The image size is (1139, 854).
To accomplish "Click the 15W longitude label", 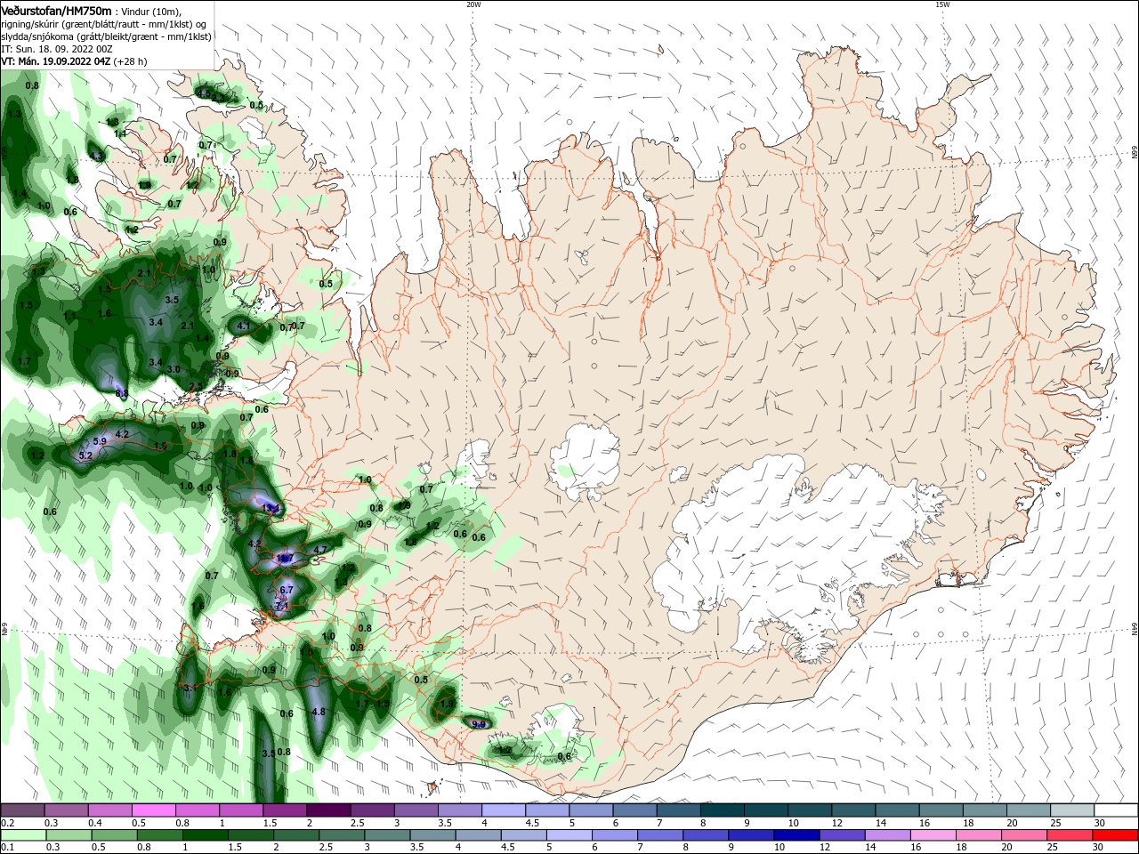I will [x=942, y=4].
